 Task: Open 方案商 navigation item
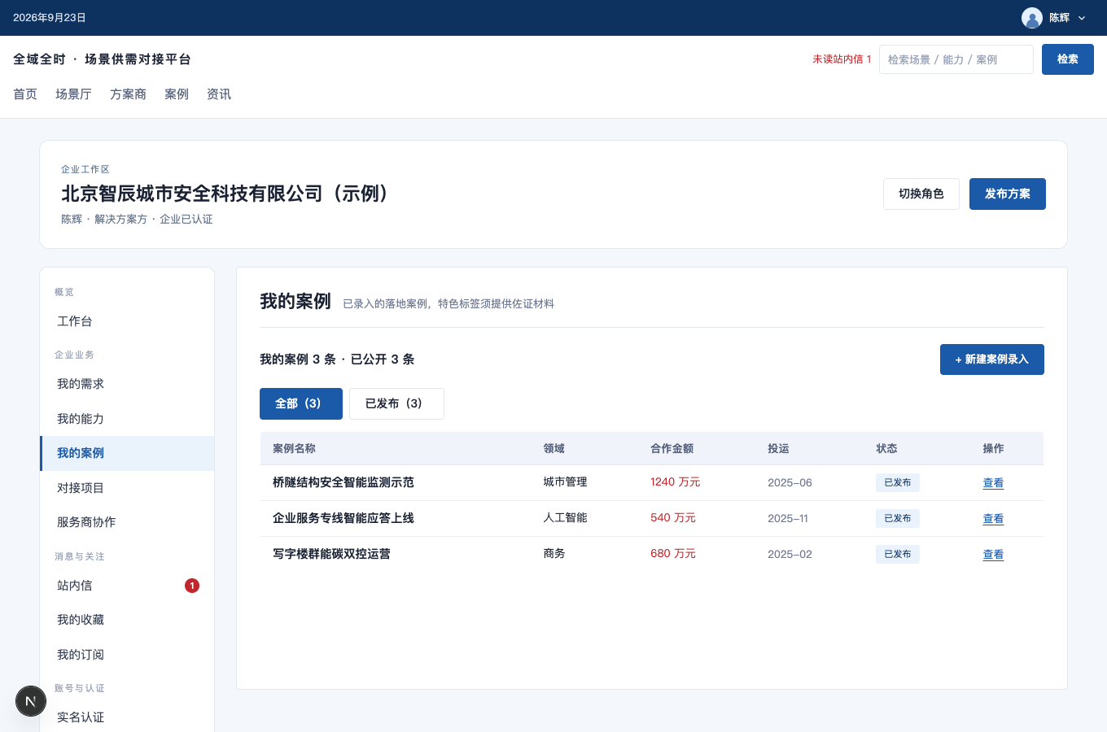click(x=128, y=94)
